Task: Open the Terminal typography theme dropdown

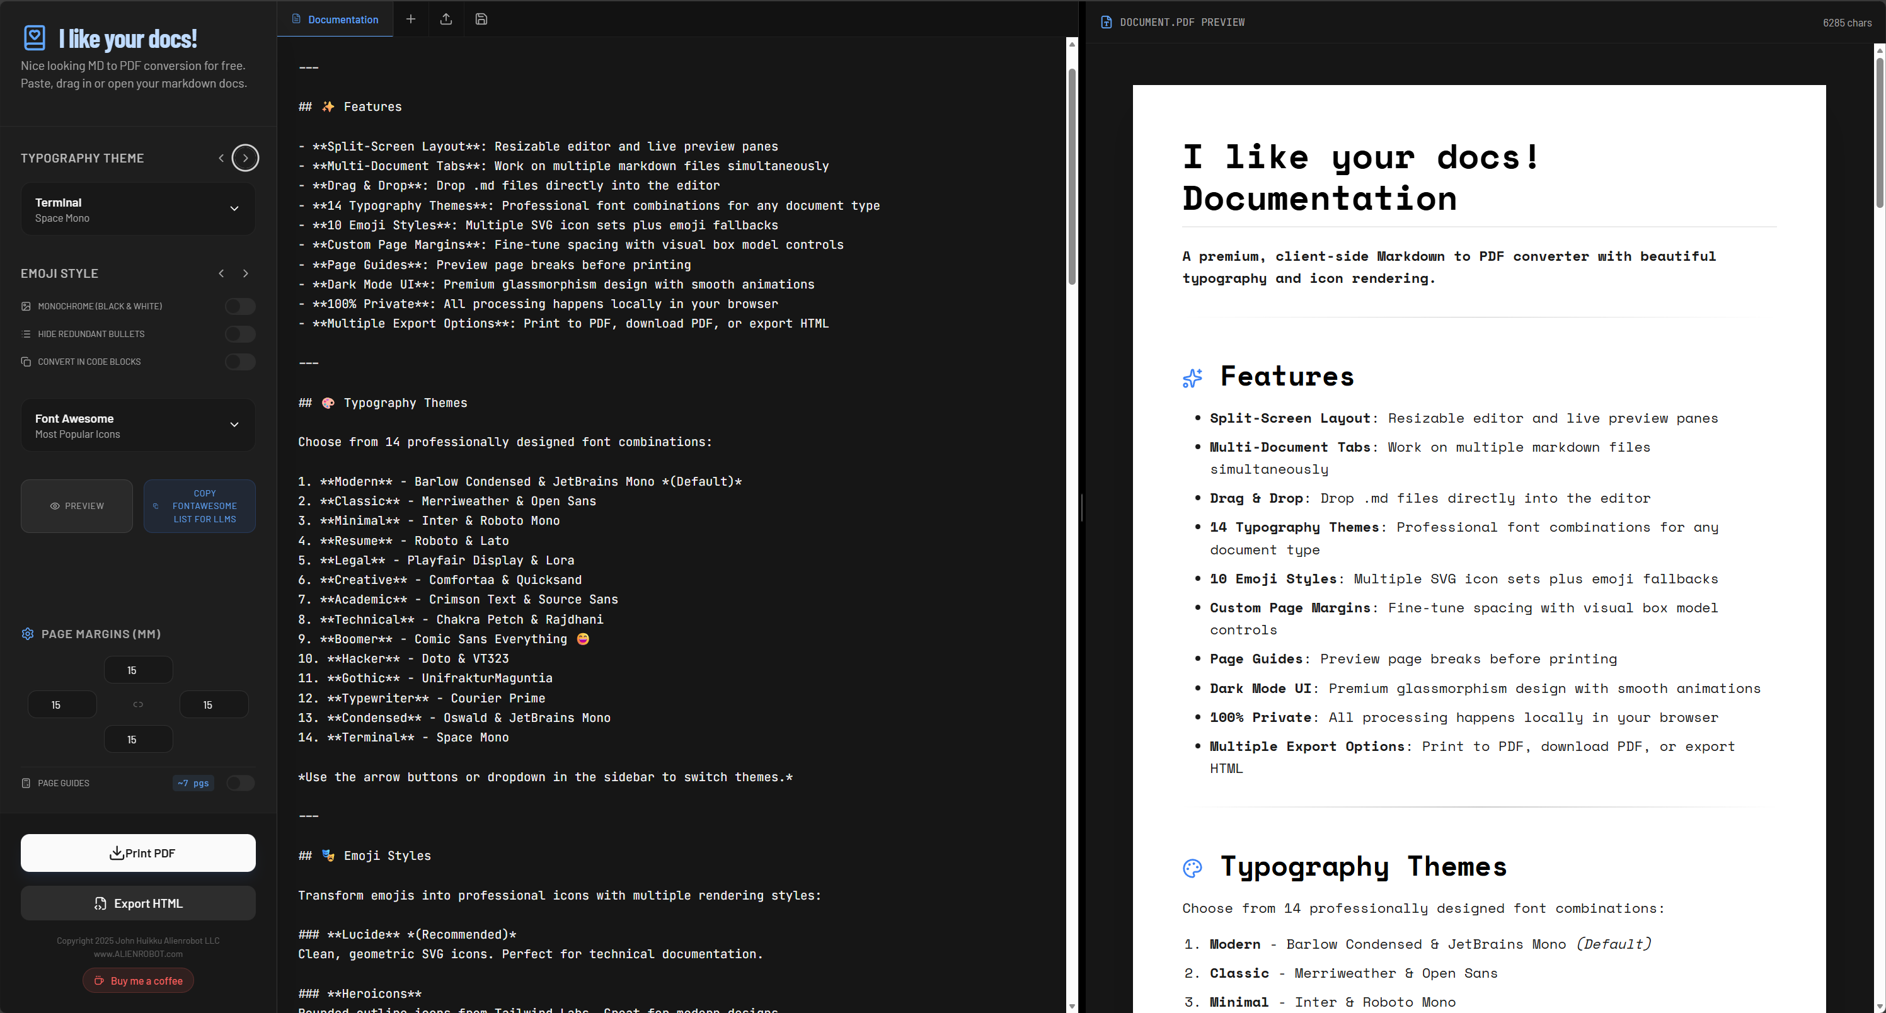Action: tap(137, 209)
